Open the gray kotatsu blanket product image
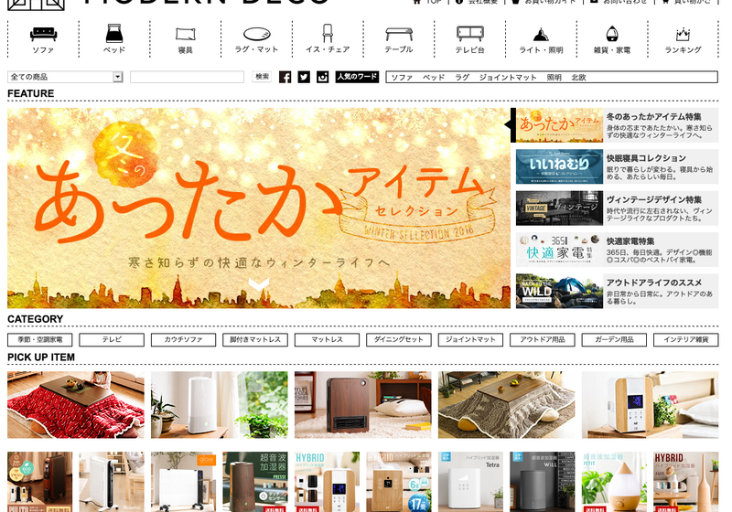 (x=507, y=405)
